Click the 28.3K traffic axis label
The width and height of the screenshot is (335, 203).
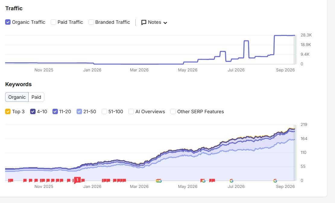point(306,35)
